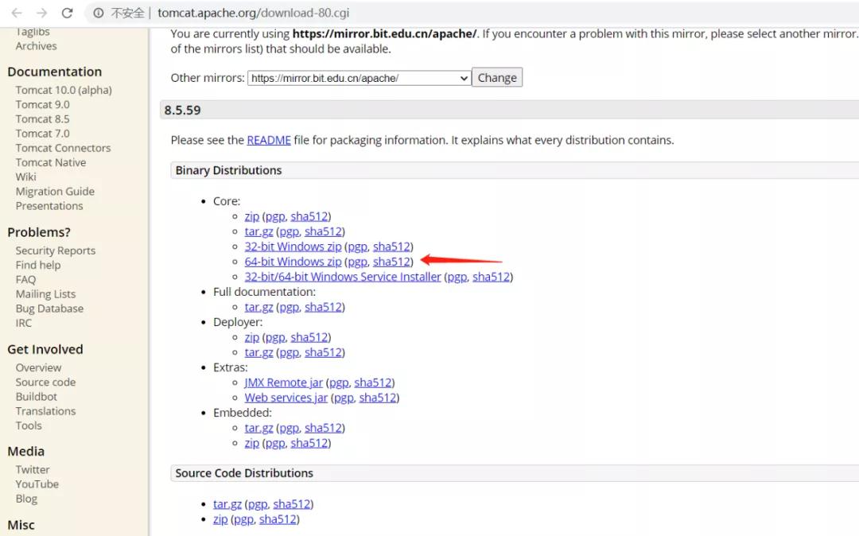
Task: Open sha512 for 64-bit Windows zip
Action: pos(391,262)
